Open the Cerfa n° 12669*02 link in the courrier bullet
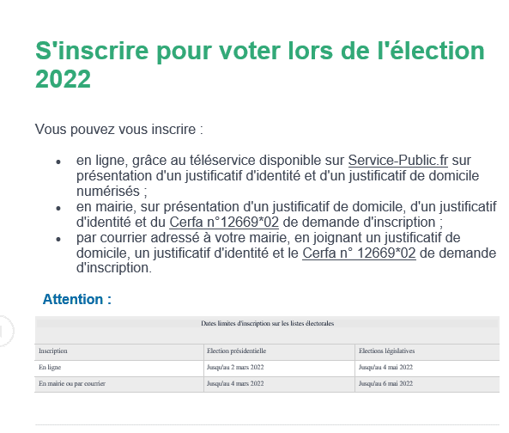The width and height of the screenshot is (509, 433). coord(359,253)
